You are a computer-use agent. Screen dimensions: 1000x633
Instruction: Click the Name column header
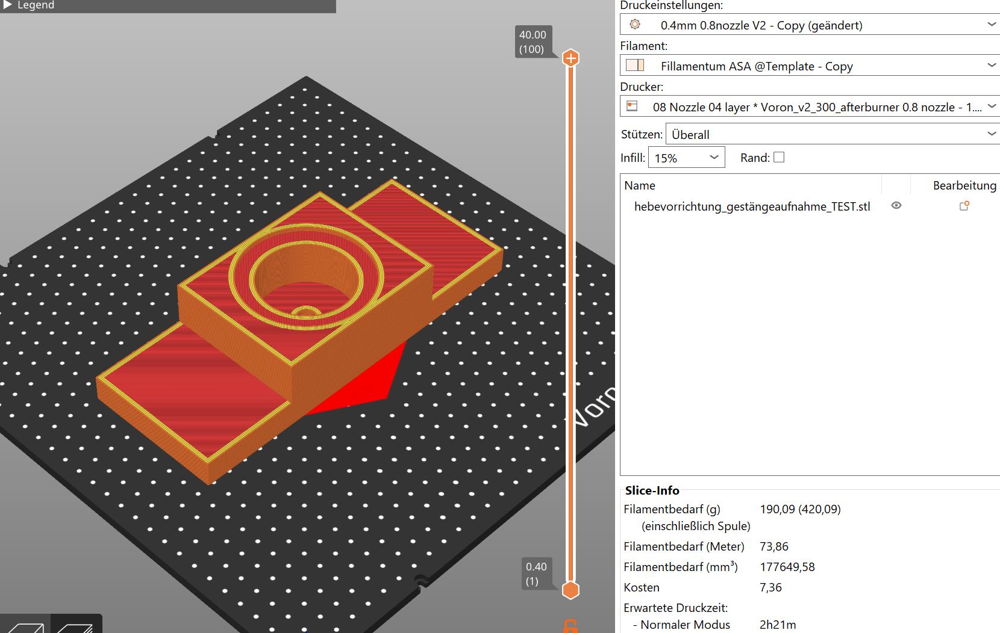pyautogui.click(x=640, y=185)
